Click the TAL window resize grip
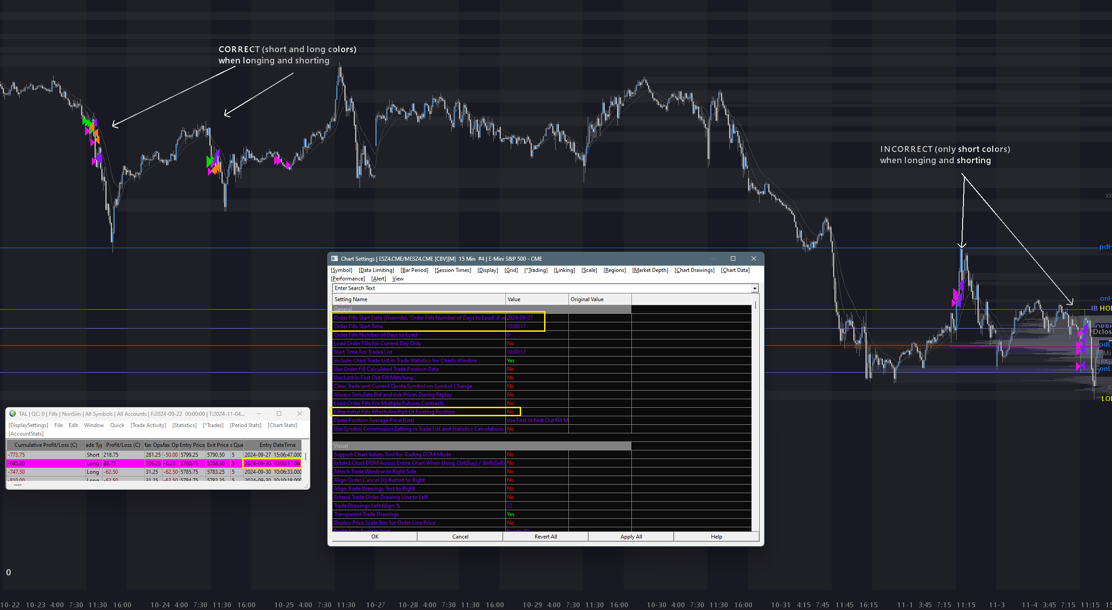The height and width of the screenshot is (610, 1112). tap(306, 486)
